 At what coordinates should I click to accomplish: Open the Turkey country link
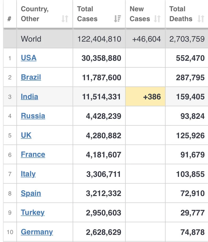[33, 212]
